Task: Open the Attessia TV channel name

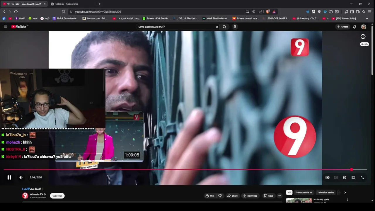Action: pos(37,194)
